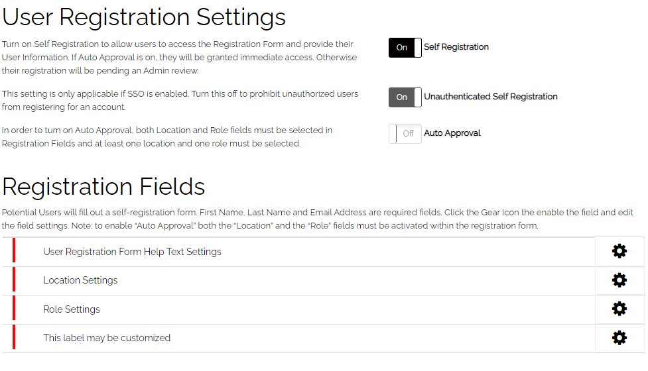Click red status bar beside Location Settings
This screenshot has width=648, height=371.
tap(14, 280)
